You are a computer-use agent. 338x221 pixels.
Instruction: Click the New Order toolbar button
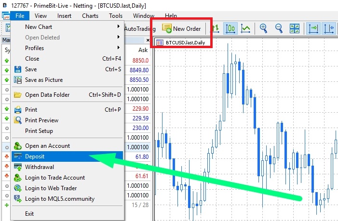point(181,28)
